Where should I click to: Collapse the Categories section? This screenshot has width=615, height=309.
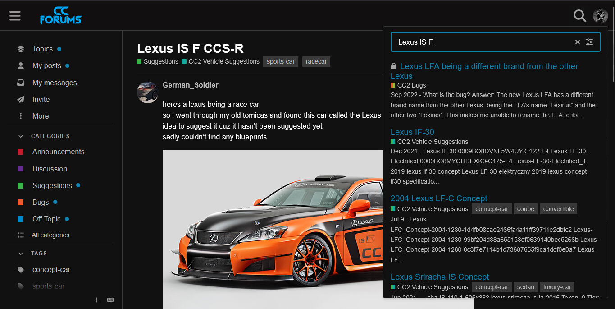21,136
